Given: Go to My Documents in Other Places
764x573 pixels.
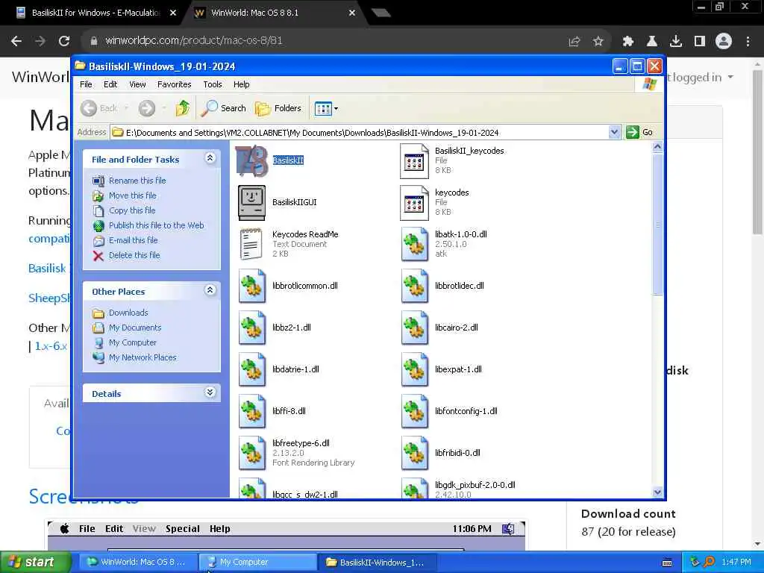Looking at the screenshot, I should 135,328.
